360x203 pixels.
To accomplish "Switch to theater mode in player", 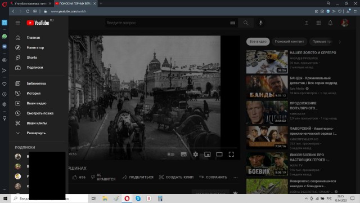I will [219, 155].
